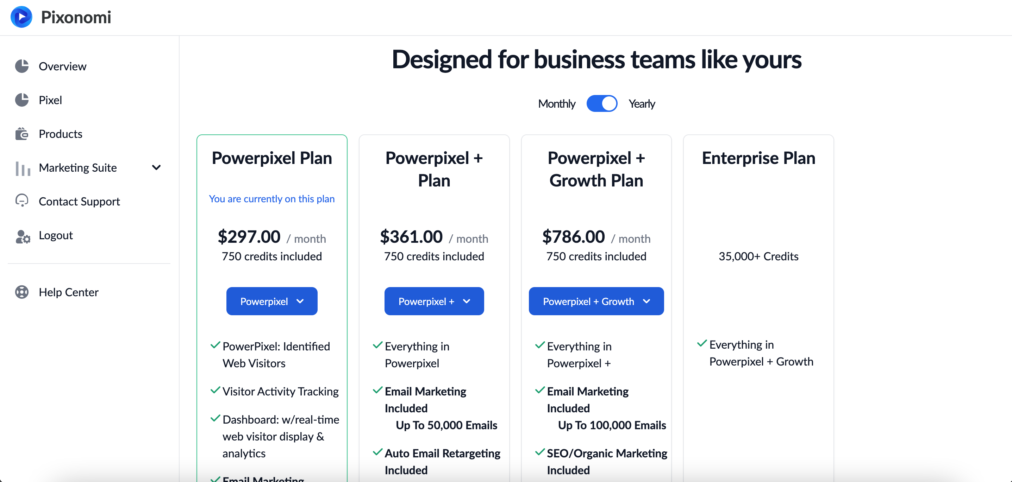The width and height of the screenshot is (1012, 482).
Task: Toggle the Monthly/Yearly billing switch
Action: (601, 104)
